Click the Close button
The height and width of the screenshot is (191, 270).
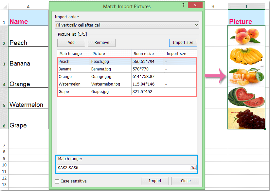185,181
